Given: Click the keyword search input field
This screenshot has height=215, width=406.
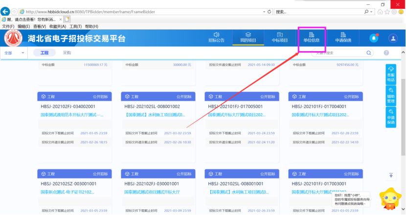Looking at the screenshot, I should pyautogui.click(x=342, y=53).
